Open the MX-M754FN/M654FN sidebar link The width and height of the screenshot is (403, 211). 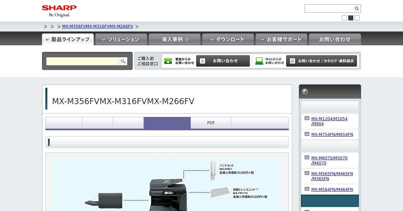332,135
